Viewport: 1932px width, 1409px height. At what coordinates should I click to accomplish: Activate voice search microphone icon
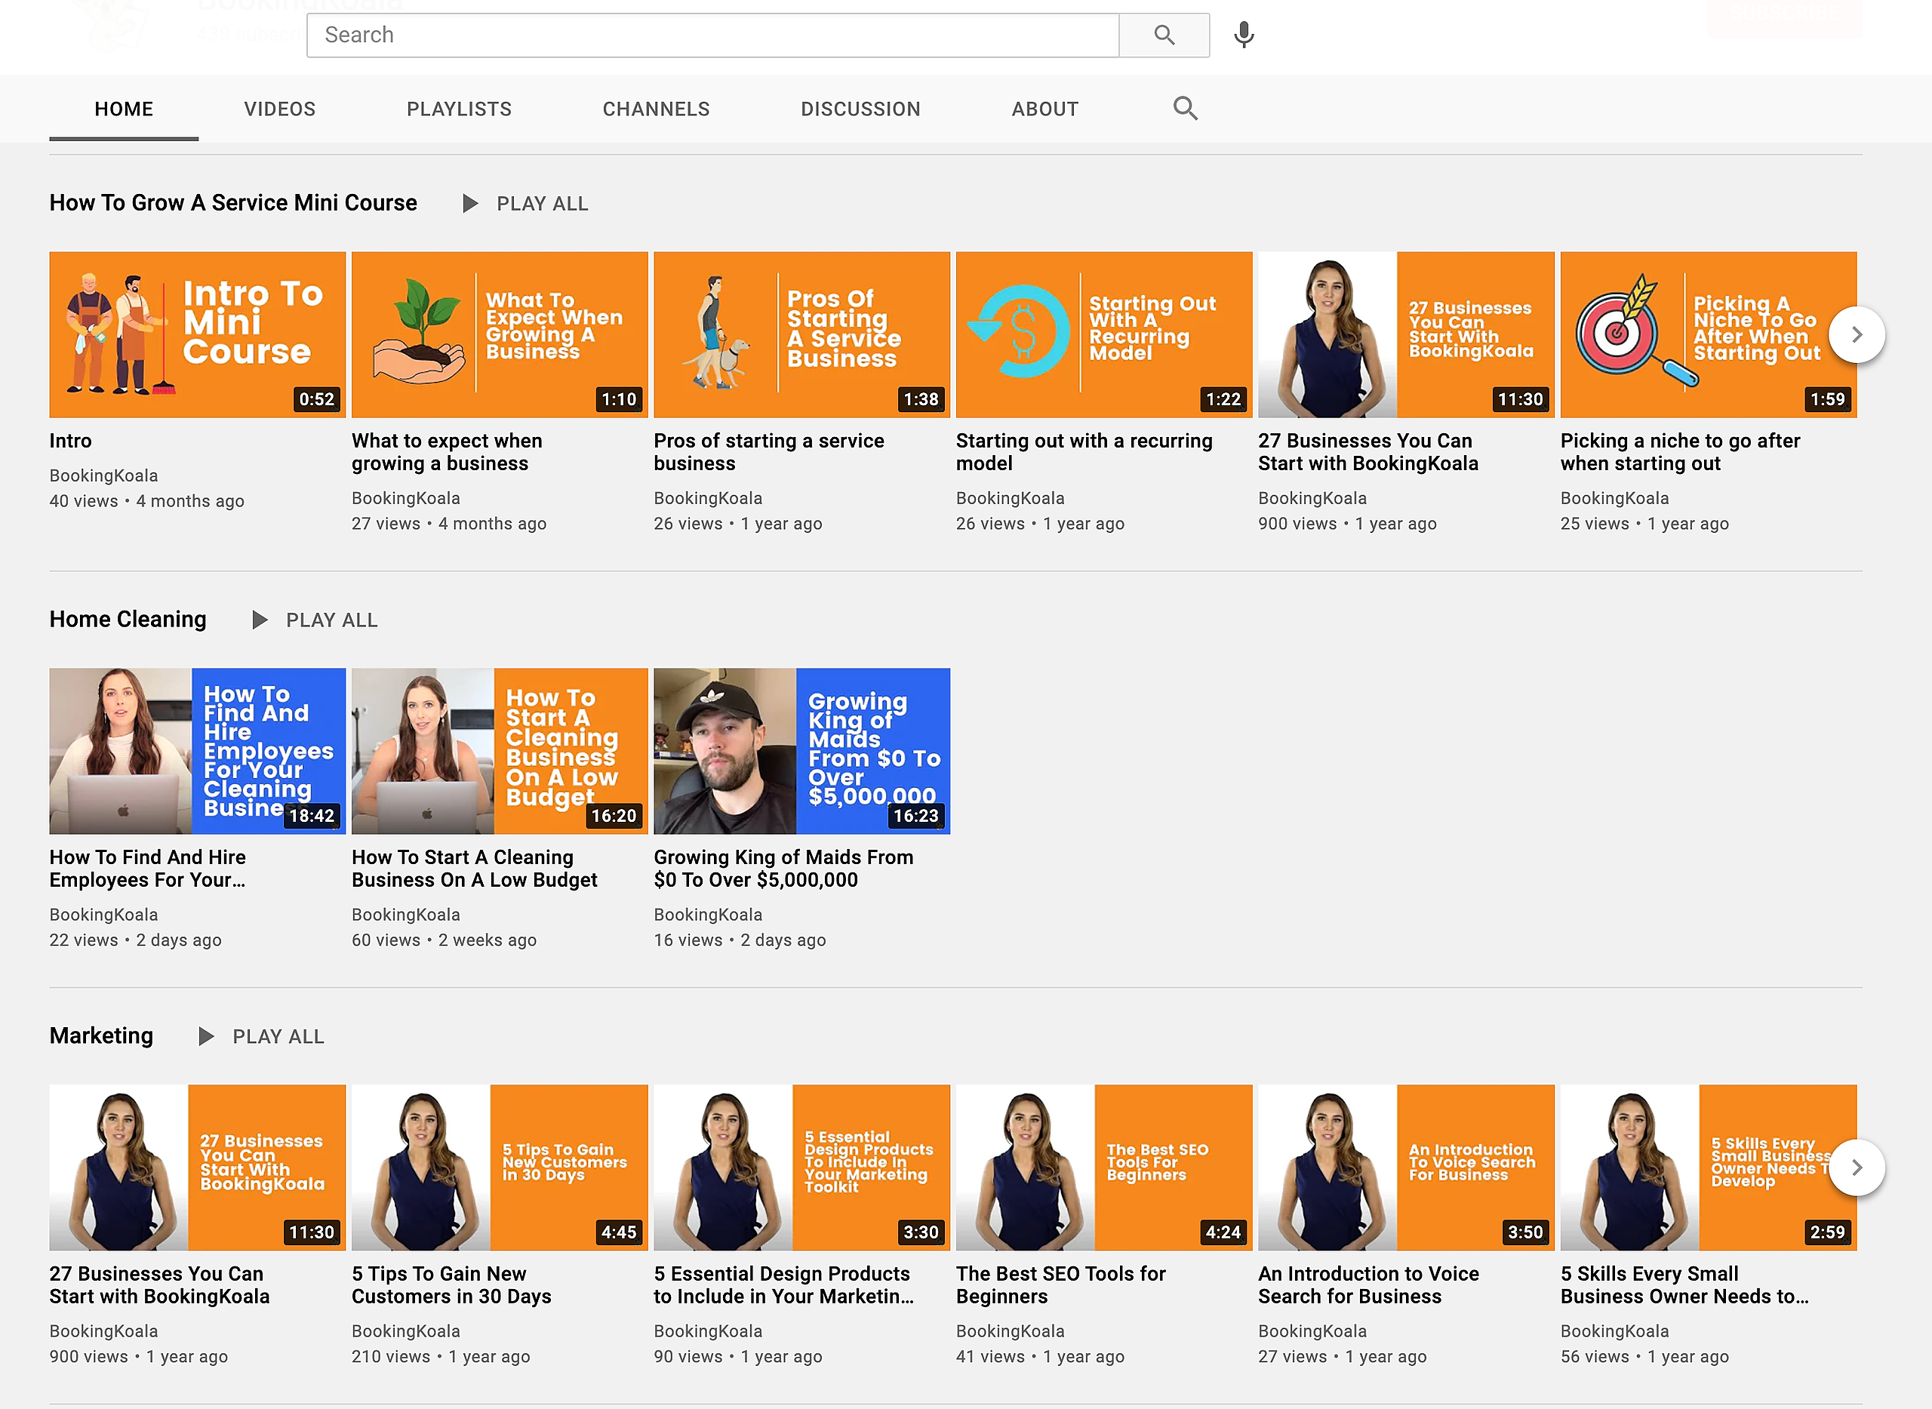(x=1244, y=35)
